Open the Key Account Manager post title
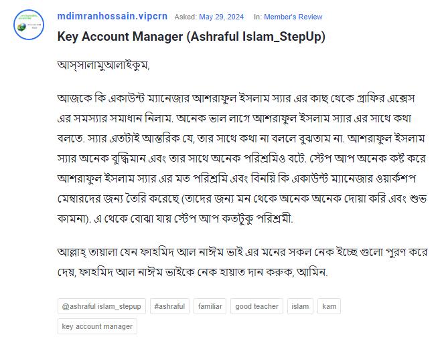The width and height of the screenshot is (442, 351). click(192, 36)
